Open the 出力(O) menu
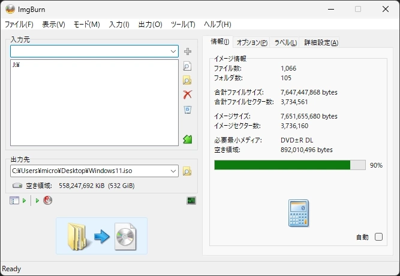 click(x=151, y=25)
